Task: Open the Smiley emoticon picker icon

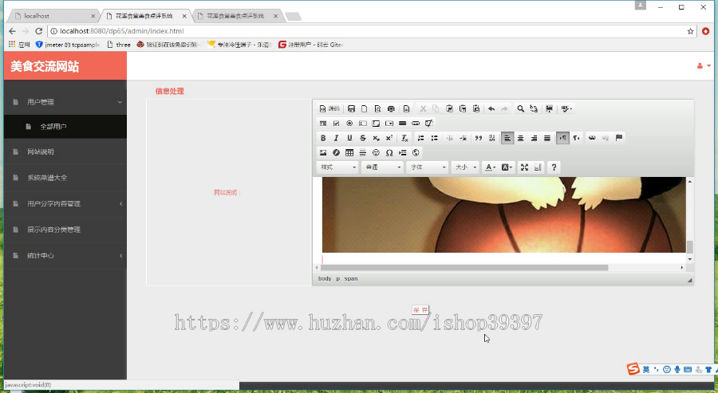Action: pos(376,153)
